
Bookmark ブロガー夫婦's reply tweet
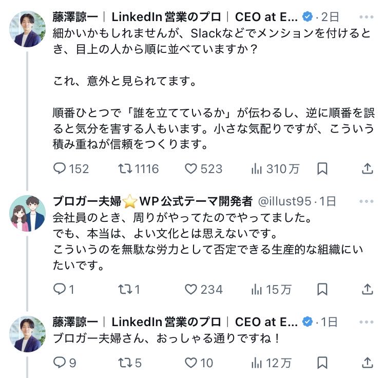coord(322,290)
